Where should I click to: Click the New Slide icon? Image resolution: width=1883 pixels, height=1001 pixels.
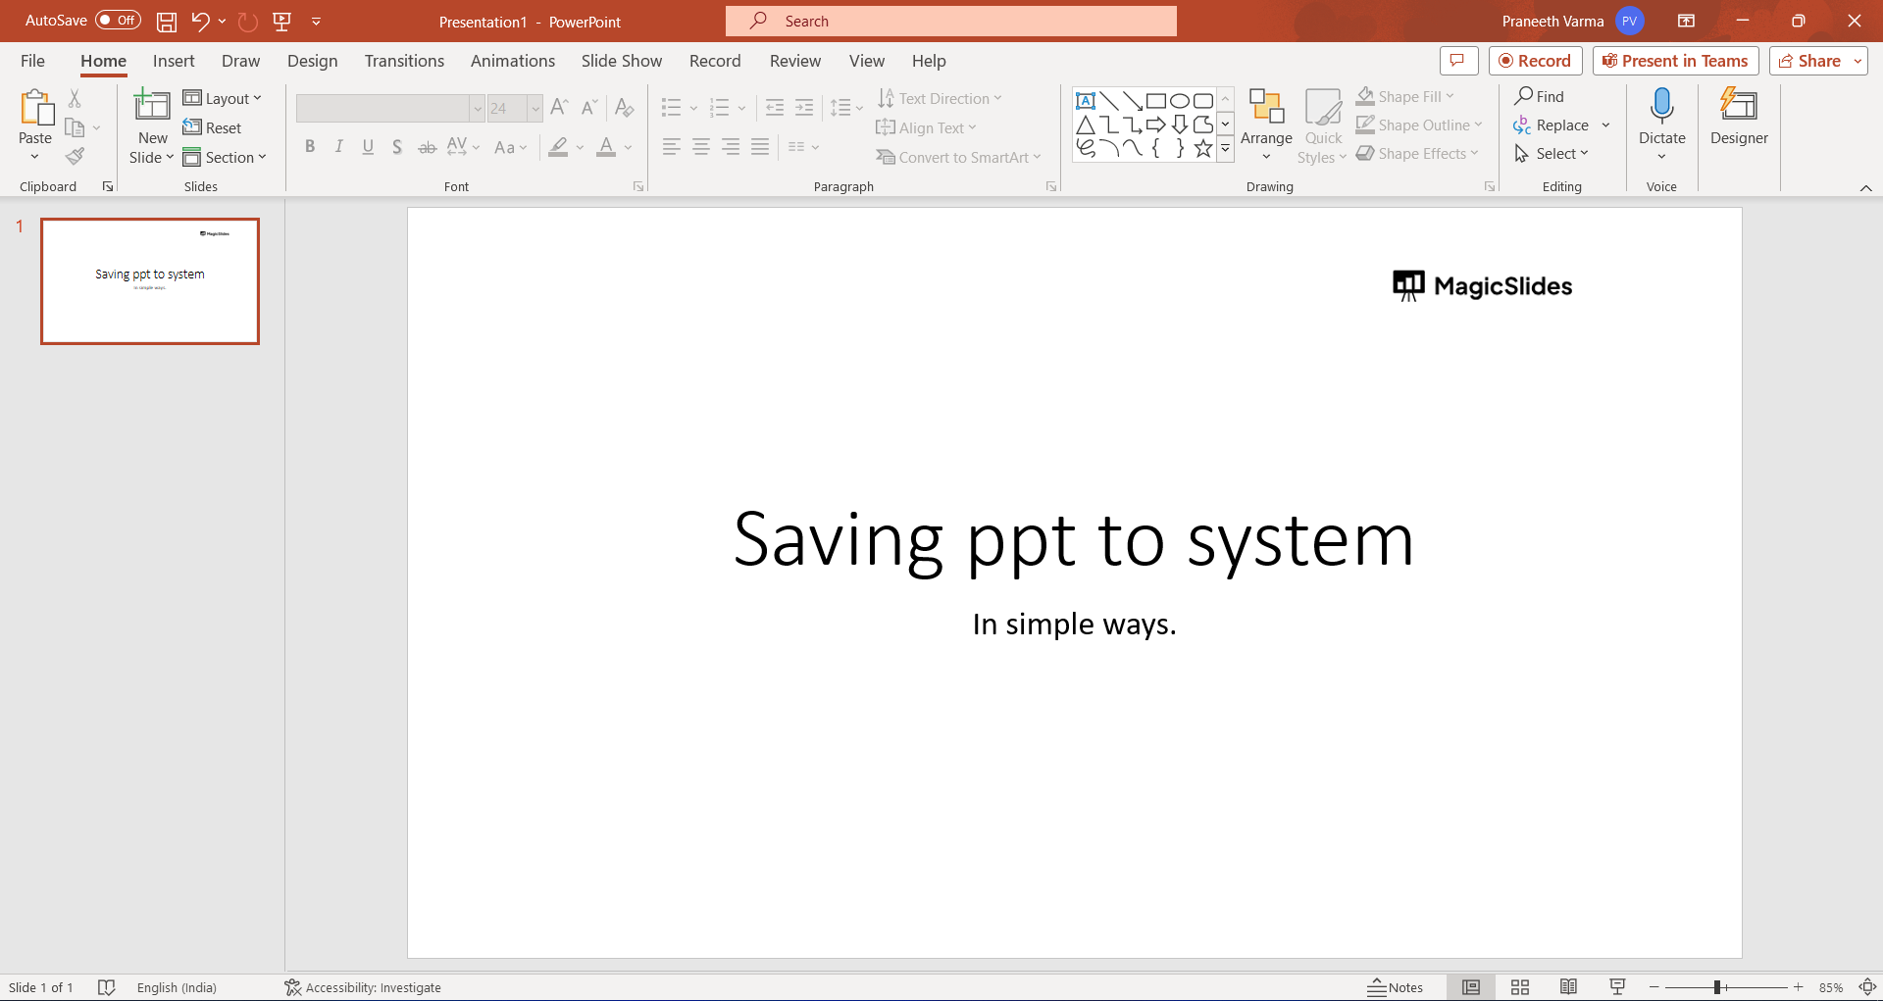152,105
